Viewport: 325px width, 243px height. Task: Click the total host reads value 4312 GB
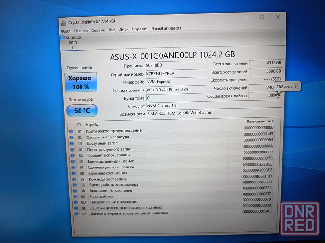[266, 63]
